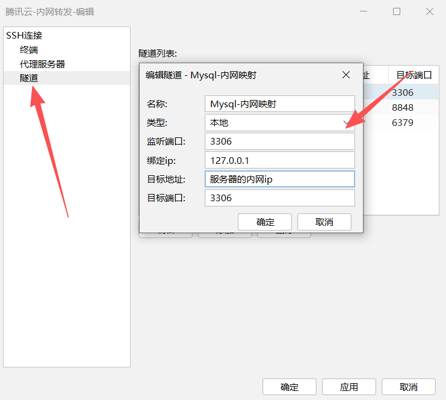Click the 目标端口 input field in the dialog

pos(279,198)
